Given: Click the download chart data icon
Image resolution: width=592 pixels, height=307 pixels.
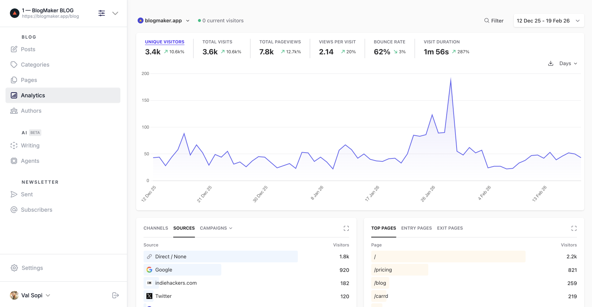Looking at the screenshot, I should tap(551, 63).
